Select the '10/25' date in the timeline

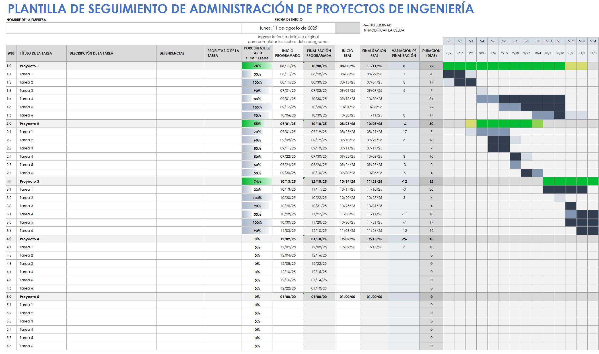click(x=571, y=53)
